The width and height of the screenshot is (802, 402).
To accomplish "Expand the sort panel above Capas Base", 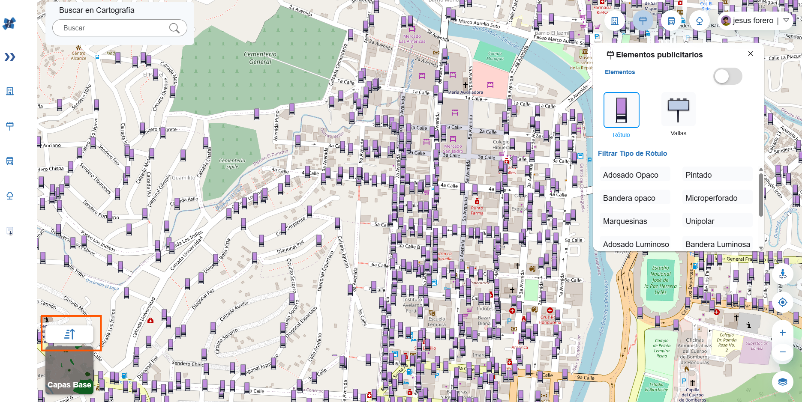I will (x=69, y=334).
